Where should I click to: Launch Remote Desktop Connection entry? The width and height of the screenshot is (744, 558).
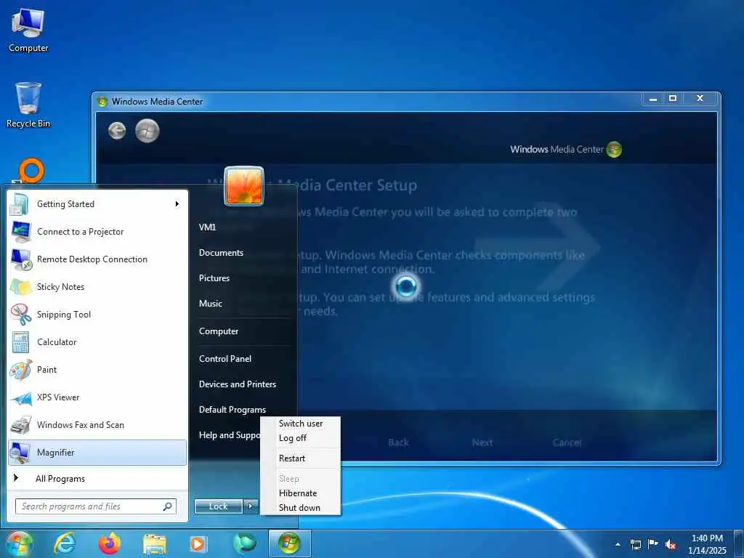click(x=98, y=259)
